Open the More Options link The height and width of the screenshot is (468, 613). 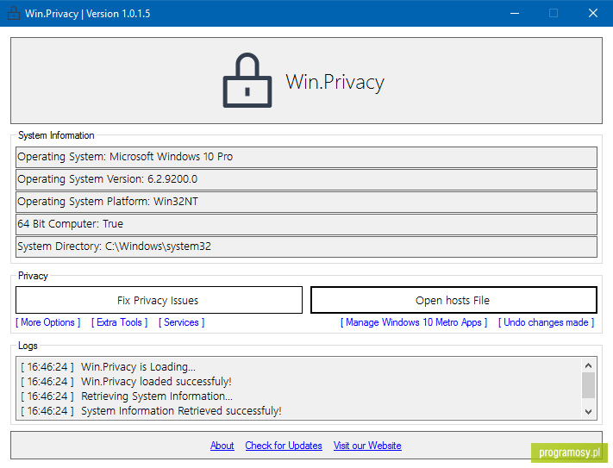47,322
